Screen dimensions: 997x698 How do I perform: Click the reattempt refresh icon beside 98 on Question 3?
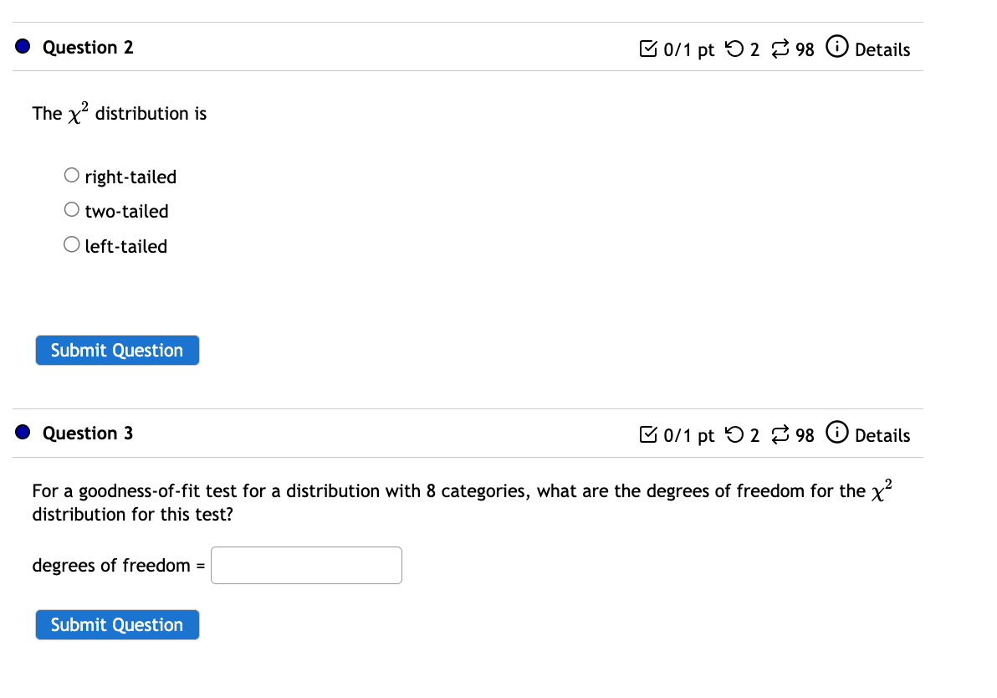[x=780, y=435]
